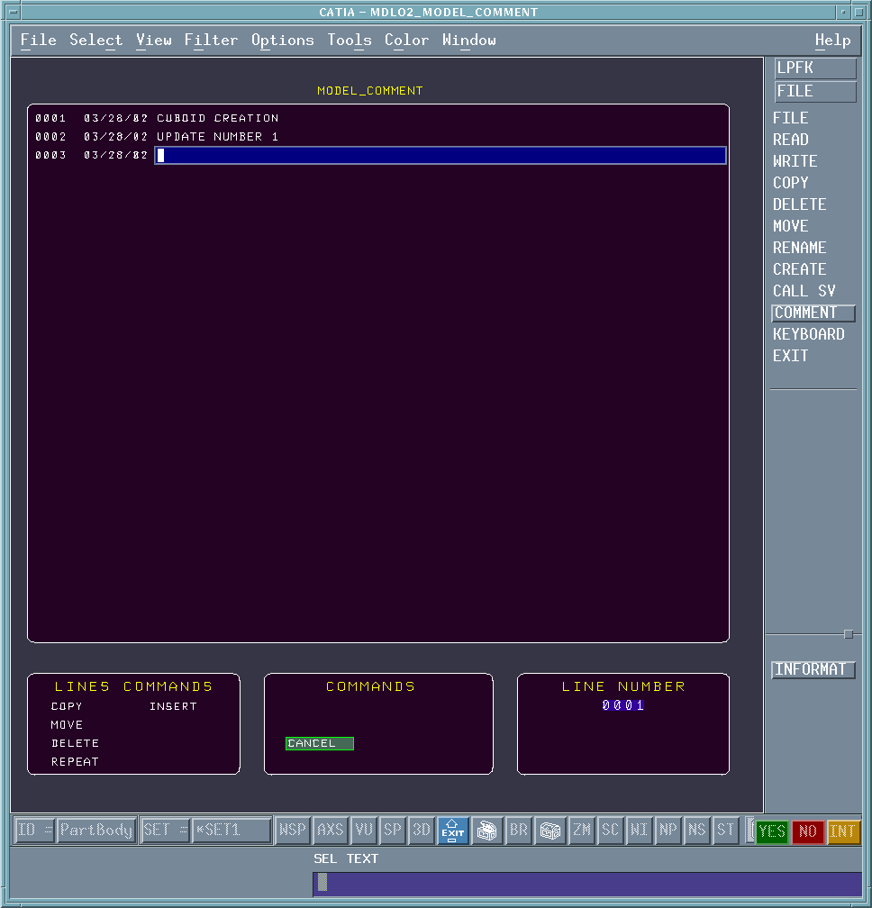This screenshot has width=872, height=908.
Task: Click the LPFK button in right panel
Action: 815,68
